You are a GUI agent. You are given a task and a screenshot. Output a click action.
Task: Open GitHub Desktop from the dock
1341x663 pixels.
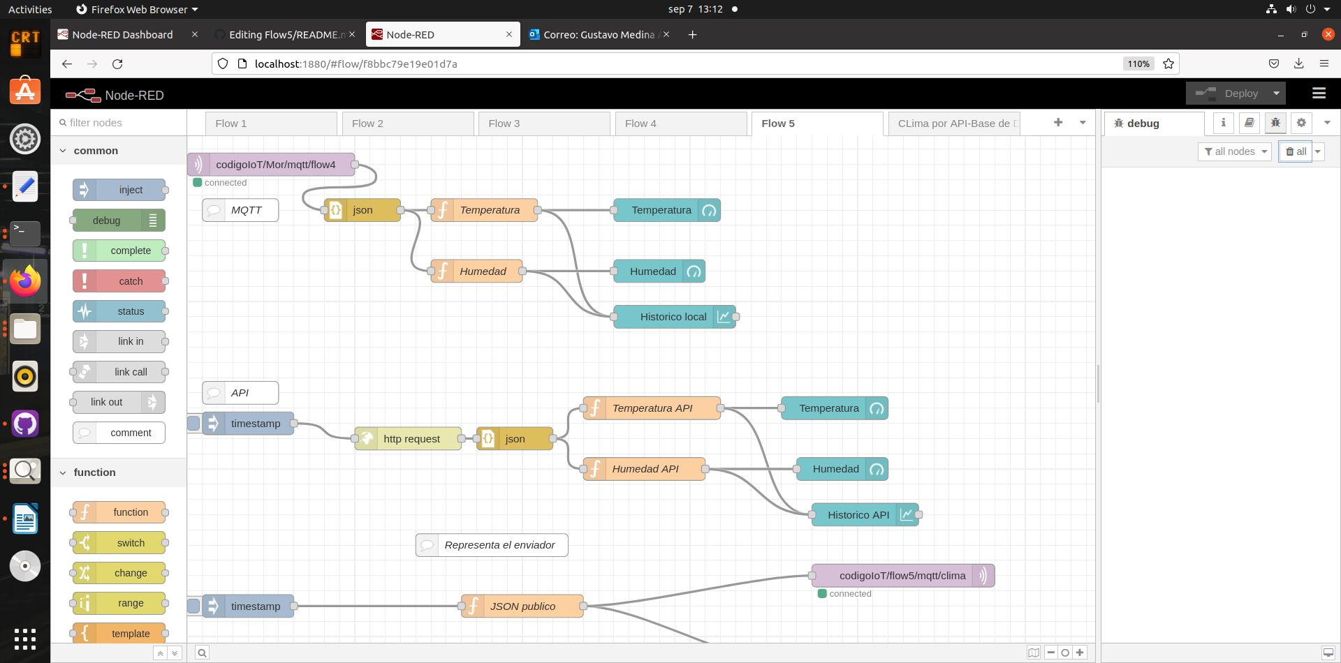(x=25, y=424)
